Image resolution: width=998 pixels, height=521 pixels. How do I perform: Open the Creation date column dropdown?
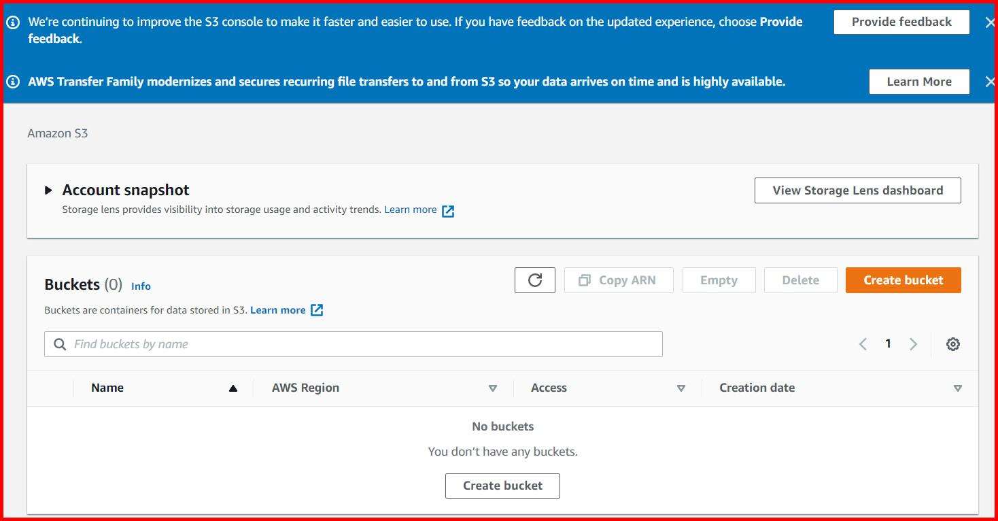point(958,388)
